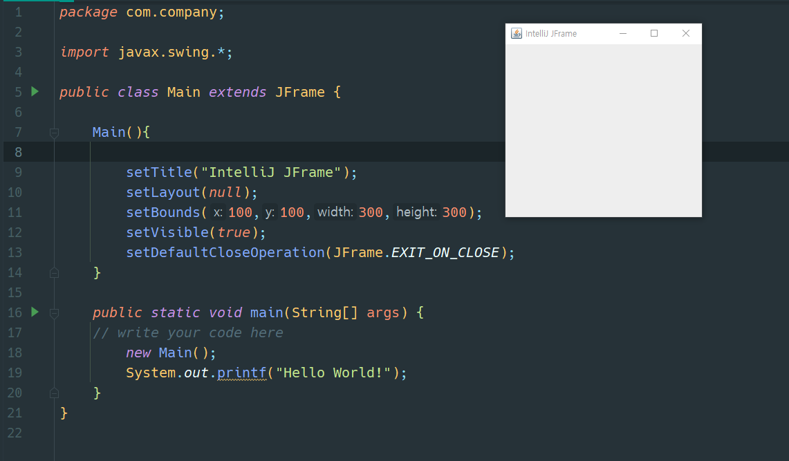
Task: Click 'setTitle' method call on line 9
Action: click(x=159, y=172)
